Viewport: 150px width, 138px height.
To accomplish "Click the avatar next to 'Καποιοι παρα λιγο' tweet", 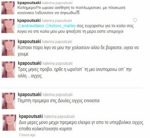I will [x=8, y=48].
